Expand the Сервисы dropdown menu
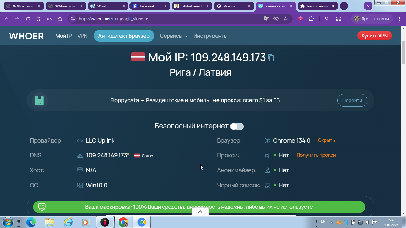406x228 pixels. [x=174, y=36]
